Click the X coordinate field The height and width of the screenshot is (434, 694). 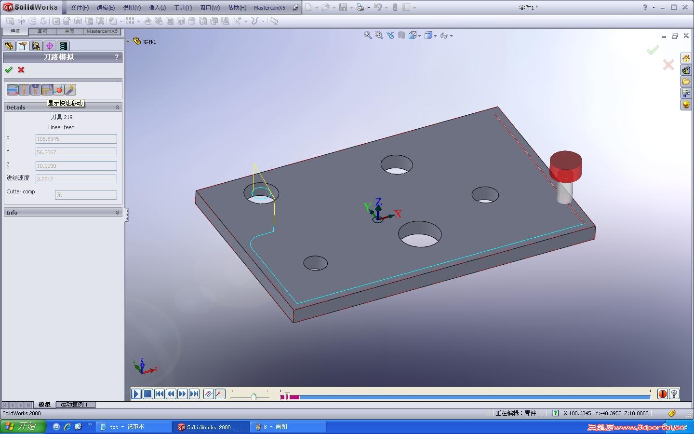76,139
